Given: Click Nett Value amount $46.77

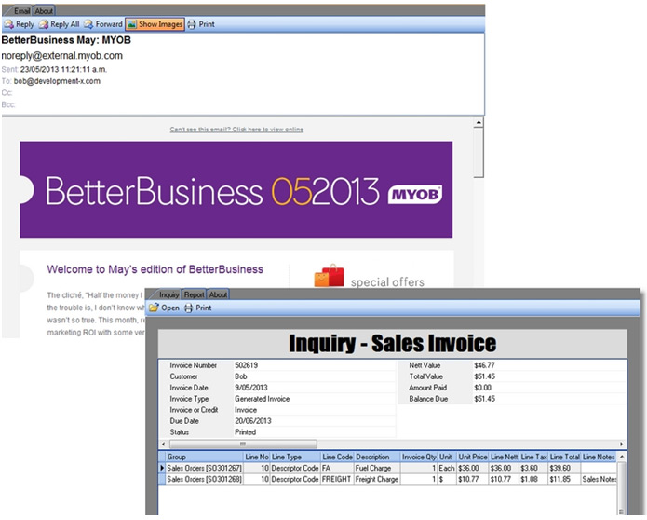Looking at the screenshot, I should point(484,365).
